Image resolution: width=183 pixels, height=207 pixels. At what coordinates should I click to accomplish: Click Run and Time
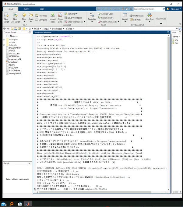106,18
